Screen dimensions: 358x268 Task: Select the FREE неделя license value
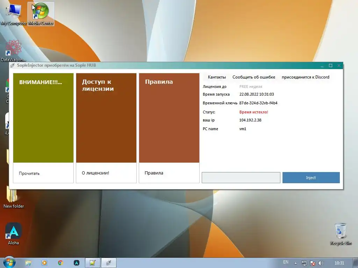coord(251,87)
